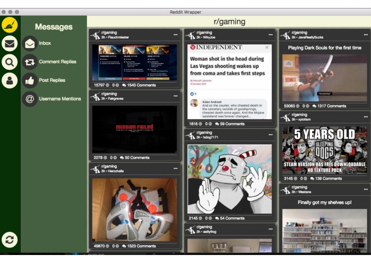The height and width of the screenshot is (263, 371).
Task: Click subreddit avatar icon on JavaReallySucks' post
Action: point(286,35)
